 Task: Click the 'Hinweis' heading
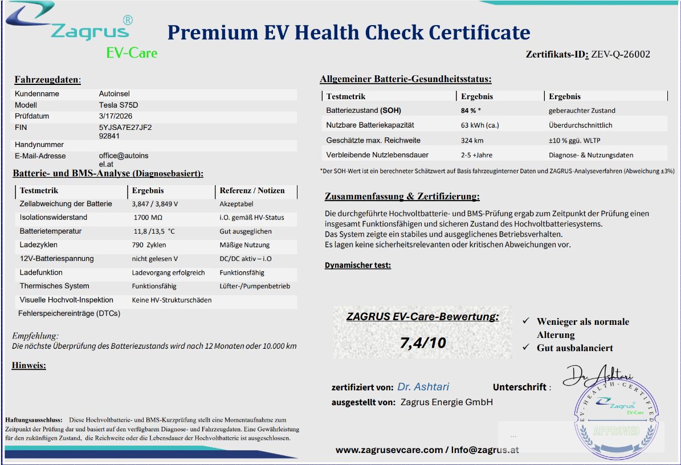[x=28, y=365]
